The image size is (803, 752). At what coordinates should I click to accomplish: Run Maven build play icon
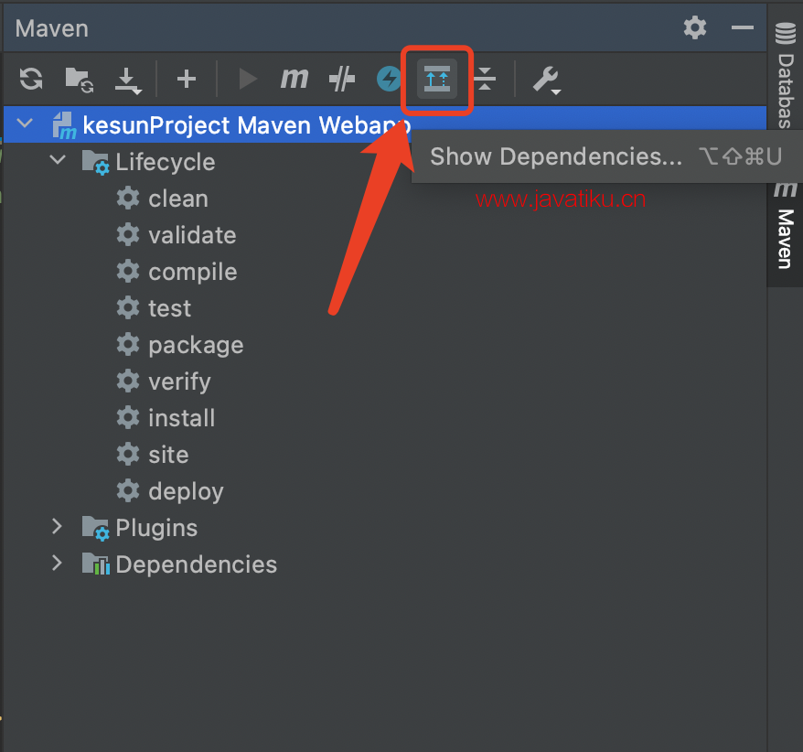pyautogui.click(x=248, y=79)
